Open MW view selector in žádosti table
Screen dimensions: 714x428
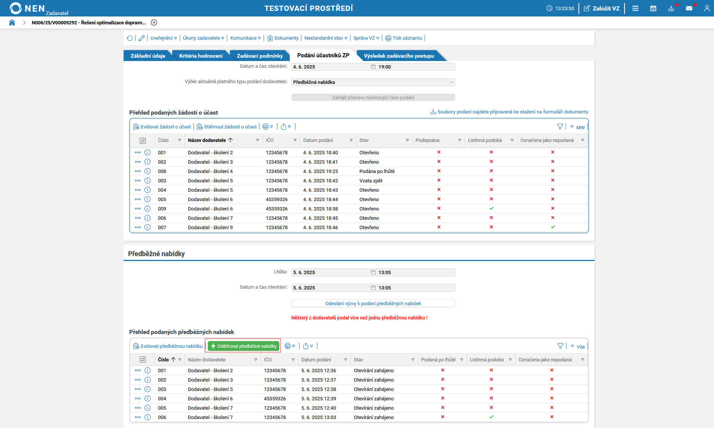click(x=578, y=127)
